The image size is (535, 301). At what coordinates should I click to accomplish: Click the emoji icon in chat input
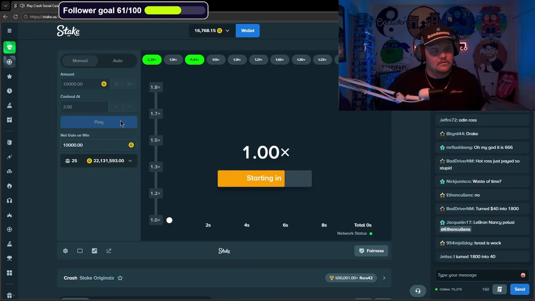tap(523, 275)
